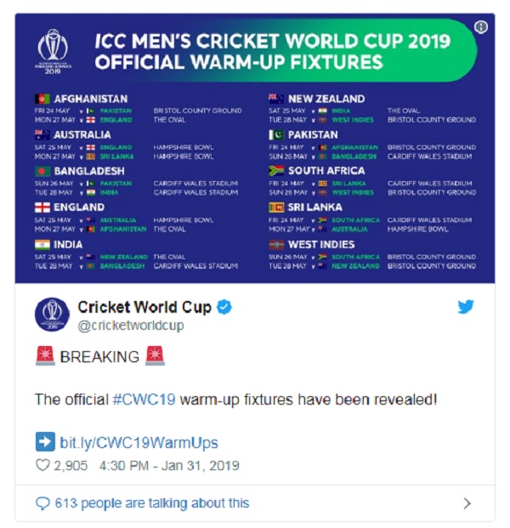This screenshot has width=510, height=528.
Task: Open the Cricket World Cup profile avatar
Action: coord(52,315)
